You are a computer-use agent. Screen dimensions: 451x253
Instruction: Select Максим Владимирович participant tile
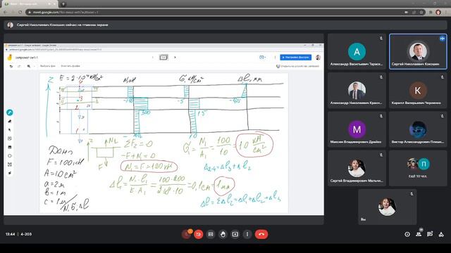pyautogui.click(x=357, y=129)
